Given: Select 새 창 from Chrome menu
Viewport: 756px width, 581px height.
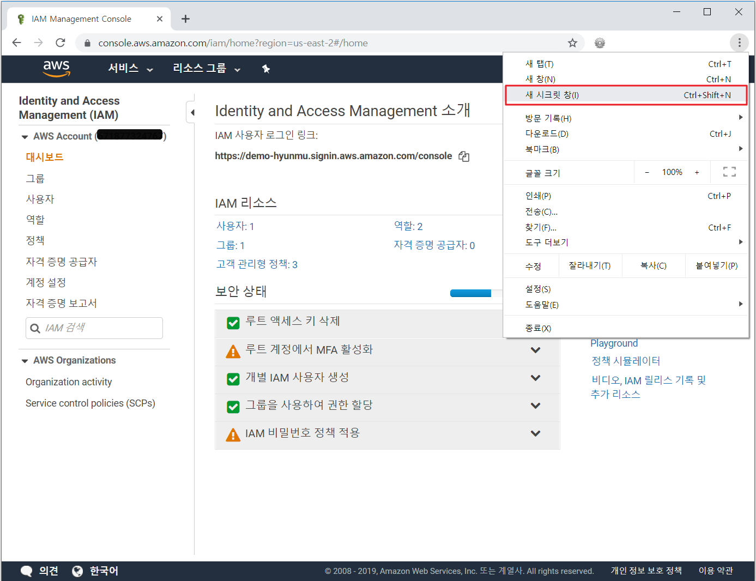Looking at the screenshot, I should coord(626,80).
